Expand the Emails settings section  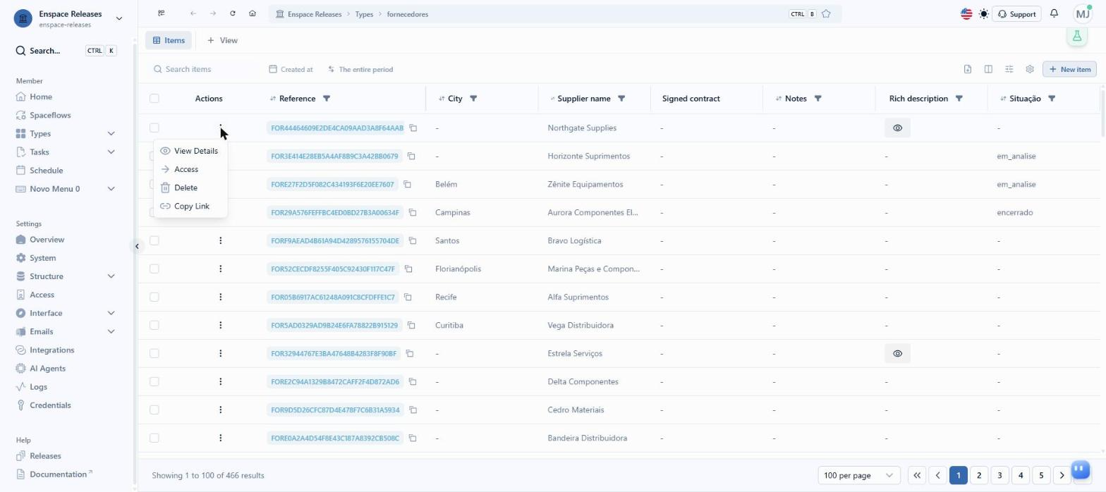(x=111, y=331)
